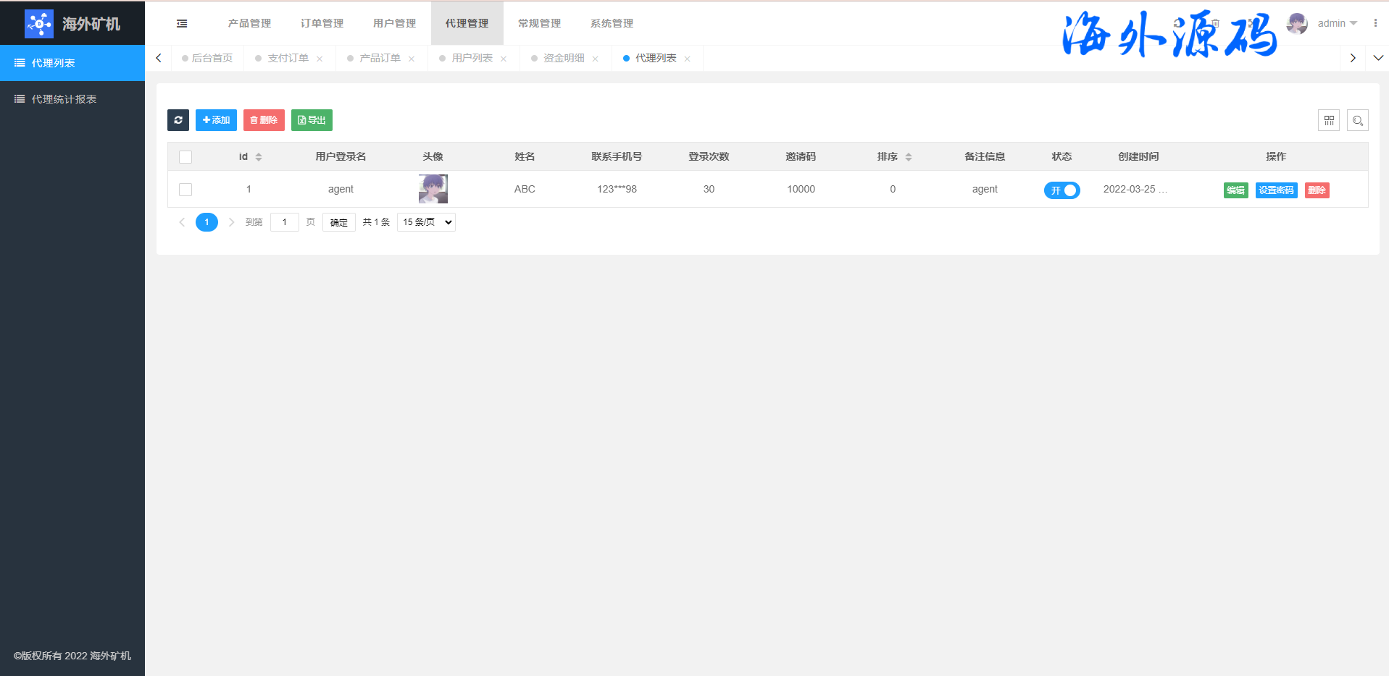Image resolution: width=1389 pixels, height=676 pixels.
Task: Switch to the 用户管理 top menu
Action: [x=394, y=23]
